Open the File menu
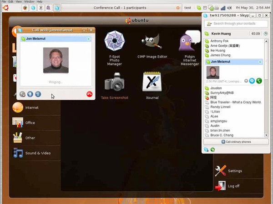The width and height of the screenshot is (273, 204). pos(4,1)
